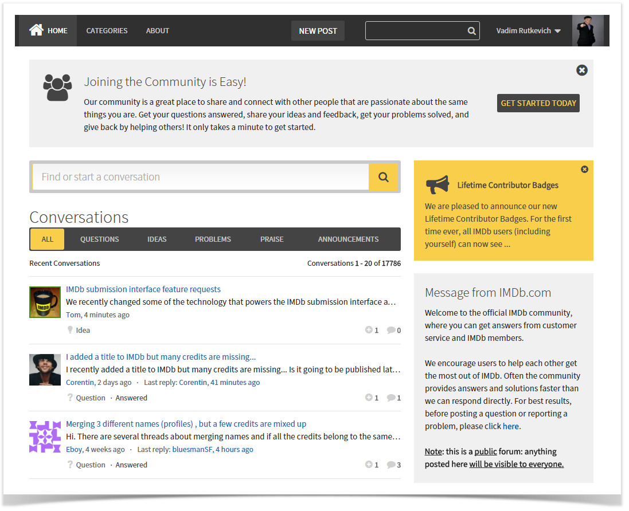Open Corentin's avatar photo
This screenshot has width=629, height=511.
[x=45, y=370]
